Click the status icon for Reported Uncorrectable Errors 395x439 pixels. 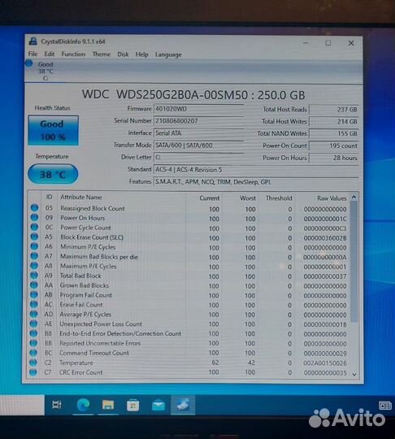(x=33, y=343)
